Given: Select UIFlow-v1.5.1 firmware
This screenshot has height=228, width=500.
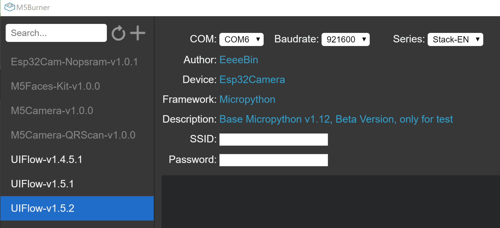Looking at the screenshot, I should pos(77,184).
